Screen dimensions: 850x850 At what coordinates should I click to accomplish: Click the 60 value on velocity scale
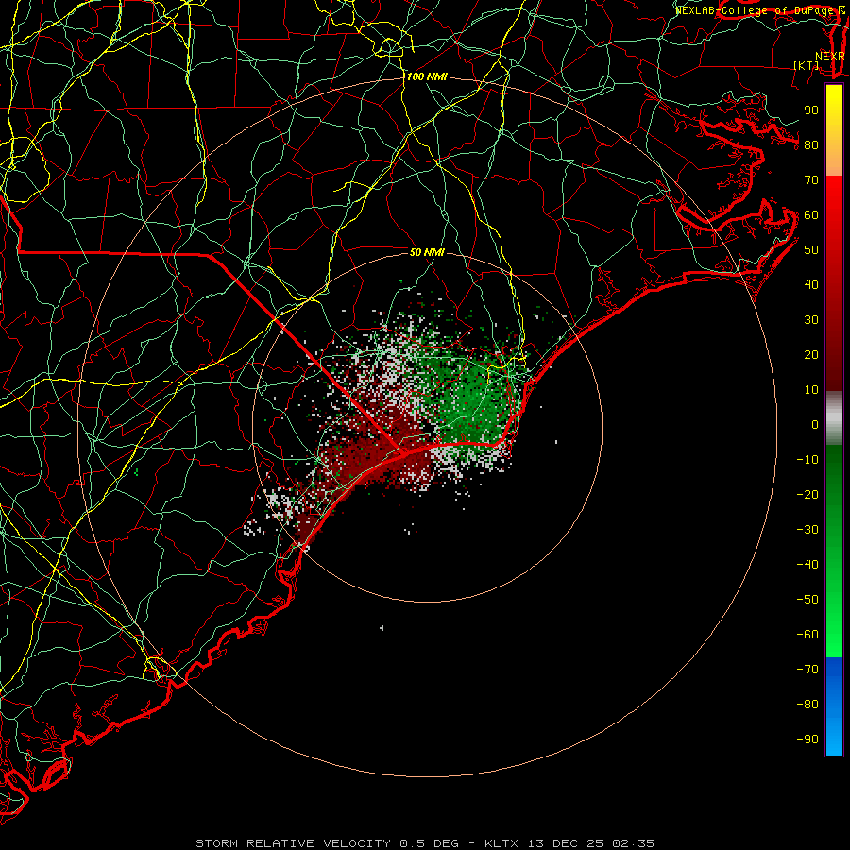811,214
